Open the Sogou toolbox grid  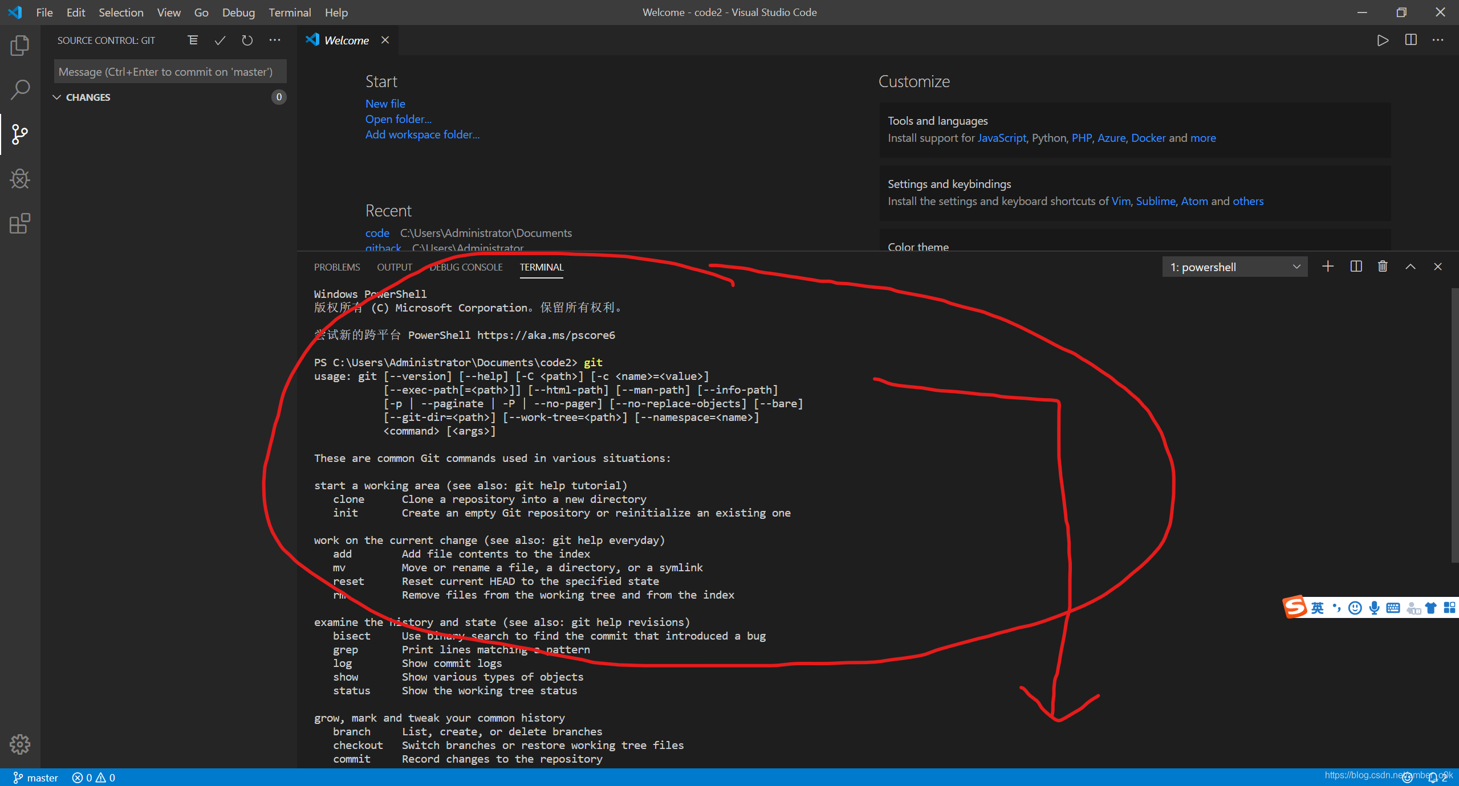click(x=1449, y=608)
